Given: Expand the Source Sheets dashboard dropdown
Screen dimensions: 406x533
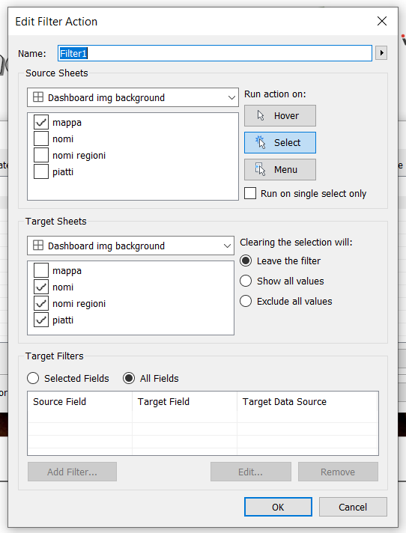Looking at the screenshot, I should (133, 97).
